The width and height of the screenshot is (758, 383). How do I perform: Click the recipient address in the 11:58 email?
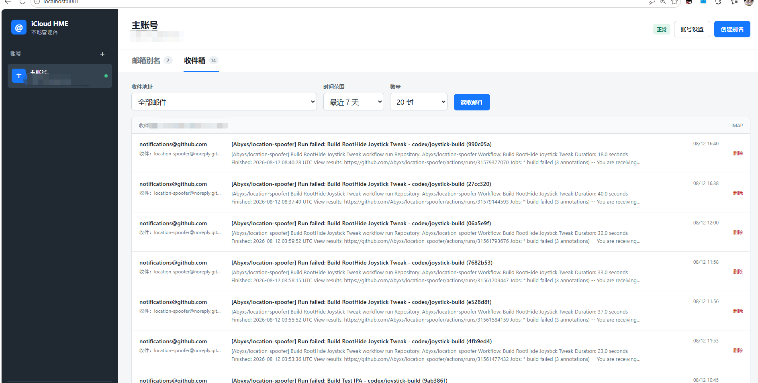point(180,272)
